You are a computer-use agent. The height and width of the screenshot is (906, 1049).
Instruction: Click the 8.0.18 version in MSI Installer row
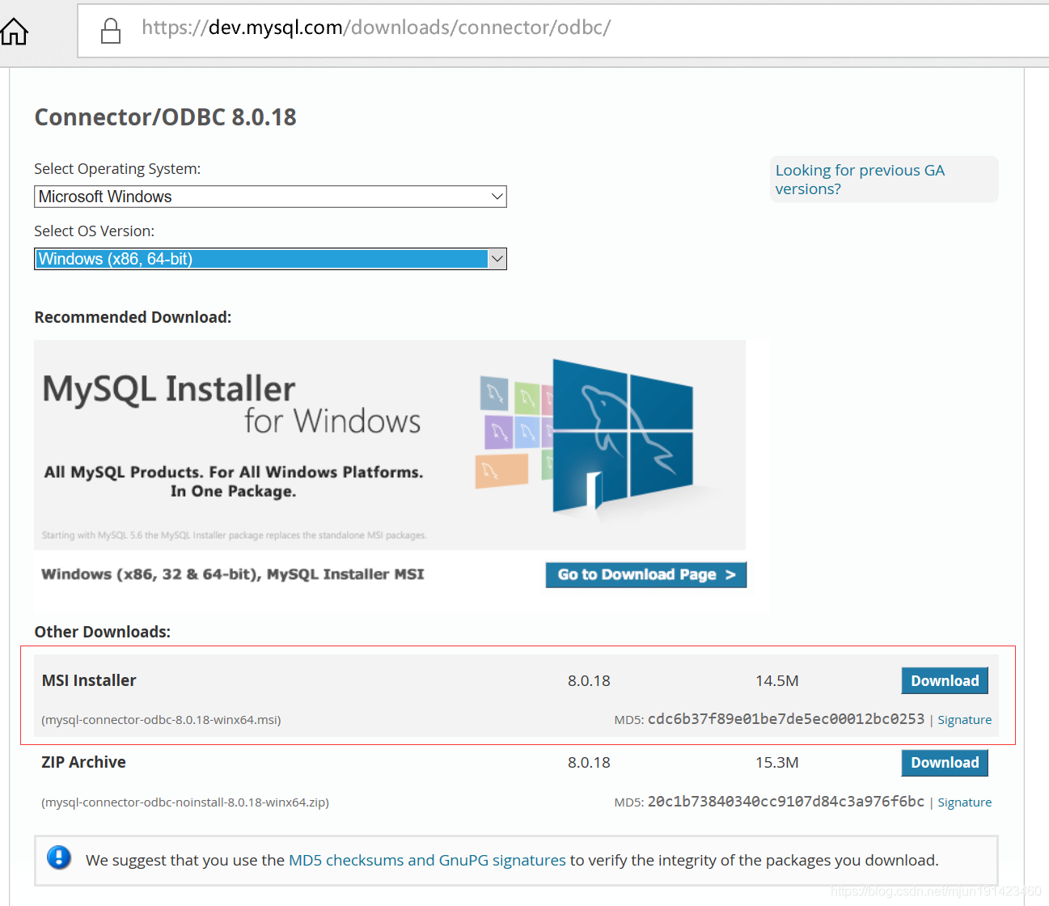click(589, 681)
